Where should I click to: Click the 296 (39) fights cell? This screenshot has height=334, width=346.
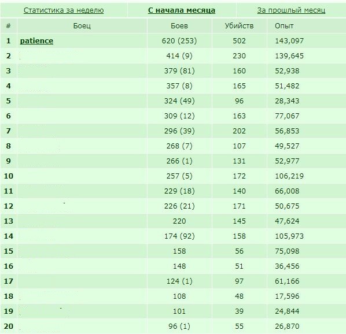coord(179,131)
